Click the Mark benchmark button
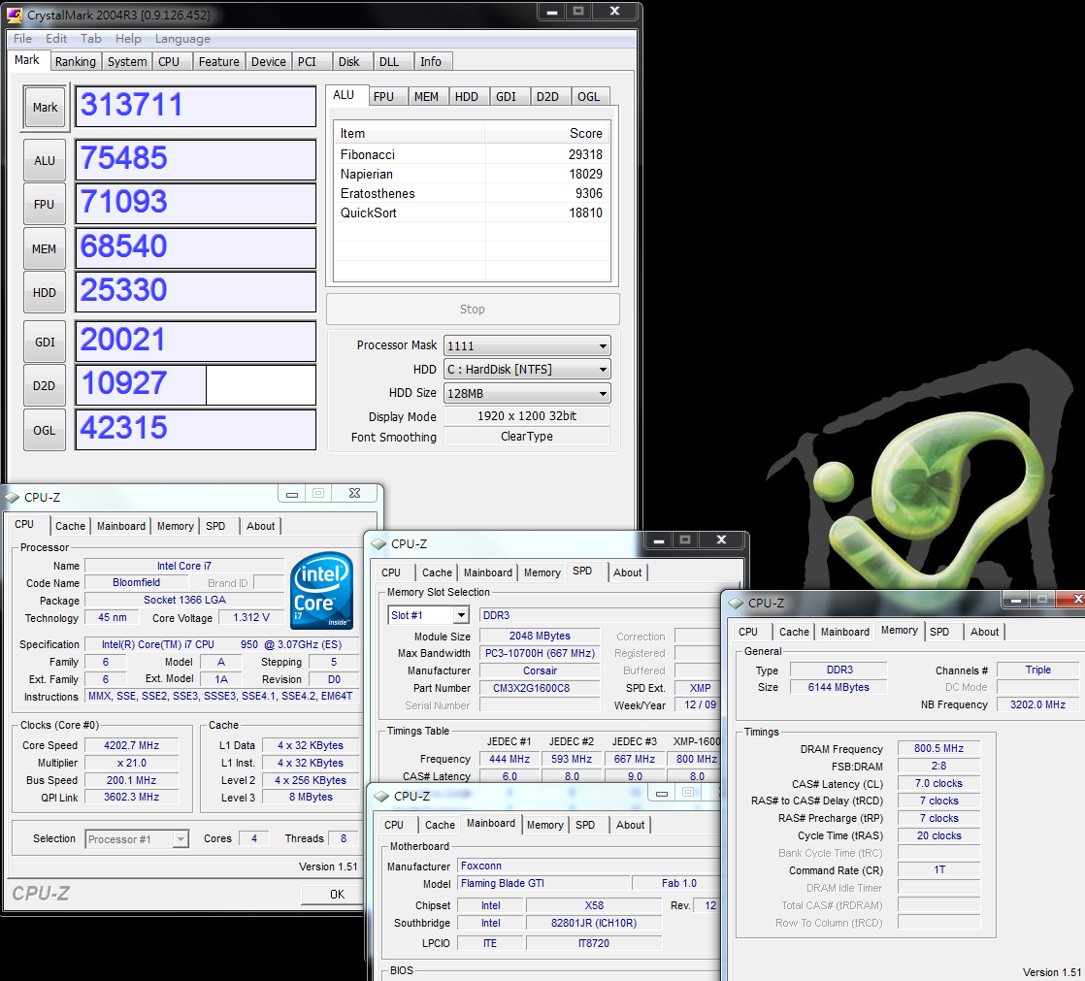 [x=45, y=108]
